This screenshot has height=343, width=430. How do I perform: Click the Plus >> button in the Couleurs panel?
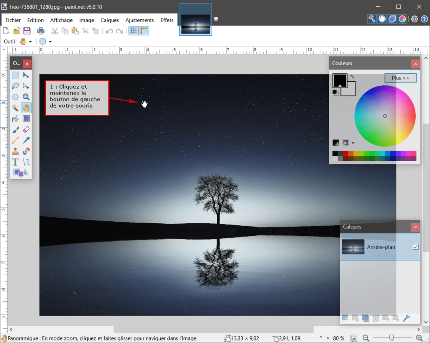click(400, 78)
